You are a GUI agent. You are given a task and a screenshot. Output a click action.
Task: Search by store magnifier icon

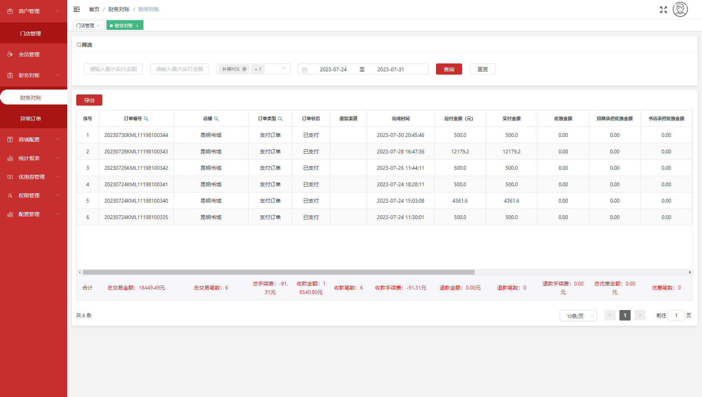point(216,119)
